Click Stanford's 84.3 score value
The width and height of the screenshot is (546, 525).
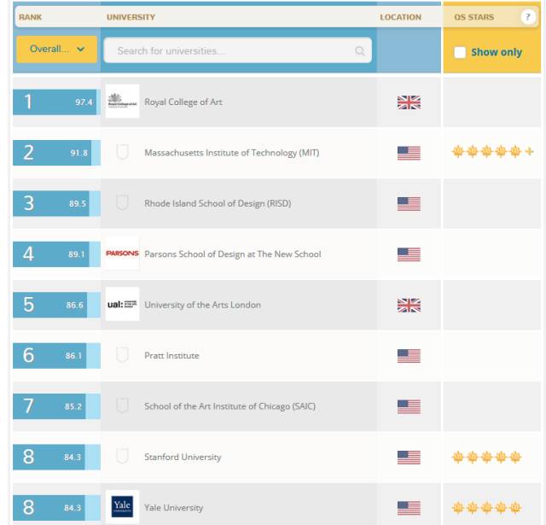pyautogui.click(x=73, y=457)
